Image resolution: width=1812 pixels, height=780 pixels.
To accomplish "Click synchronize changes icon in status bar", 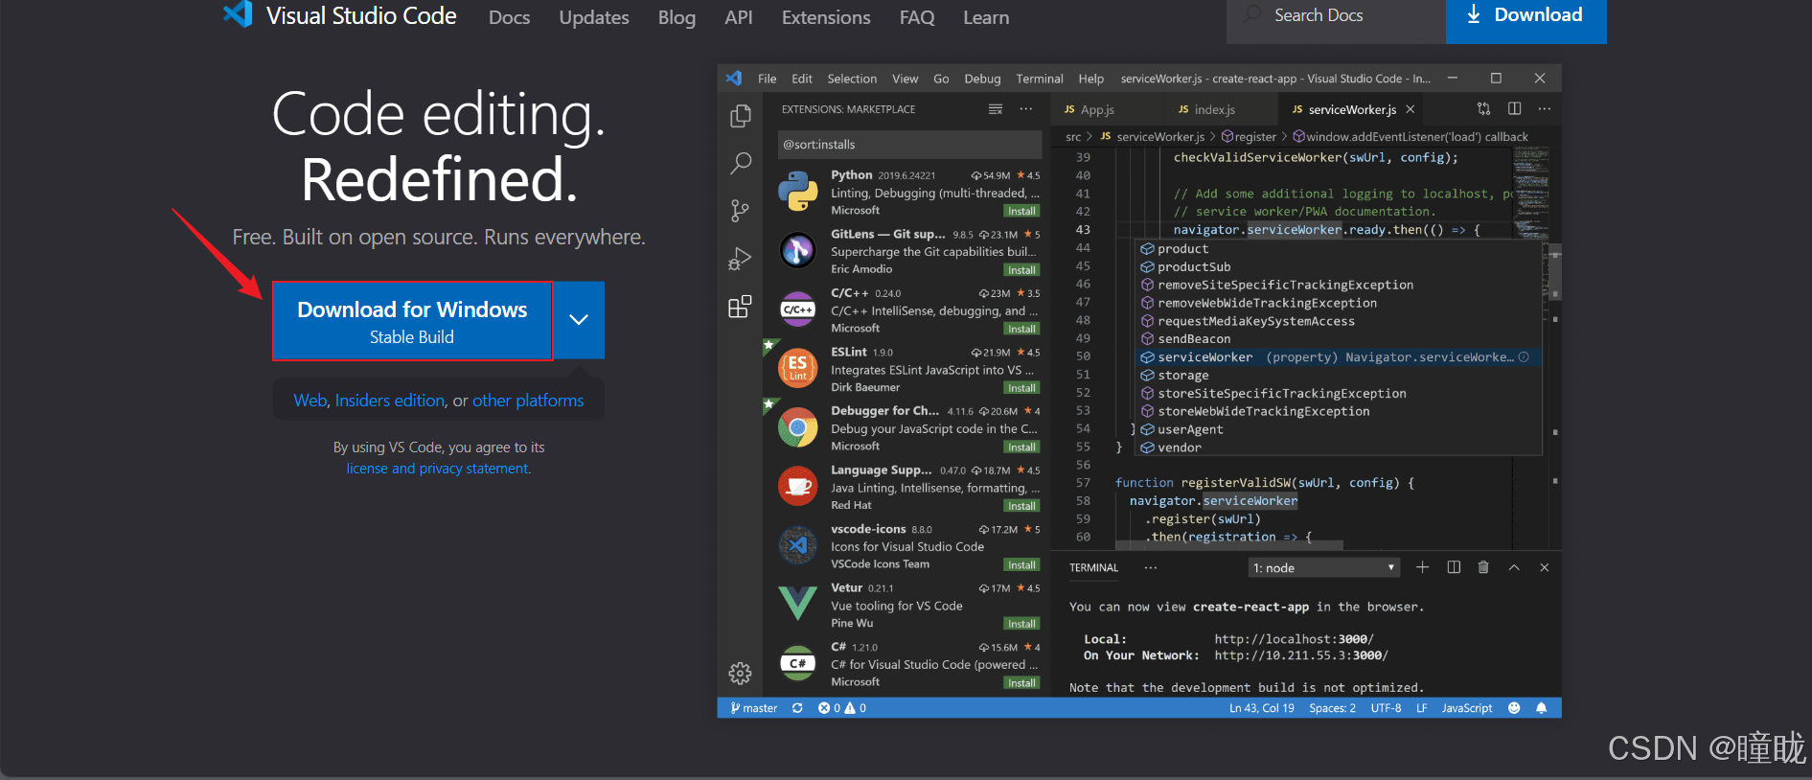I will (797, 708).
